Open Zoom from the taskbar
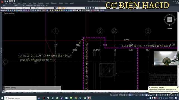 pos(67,98)
